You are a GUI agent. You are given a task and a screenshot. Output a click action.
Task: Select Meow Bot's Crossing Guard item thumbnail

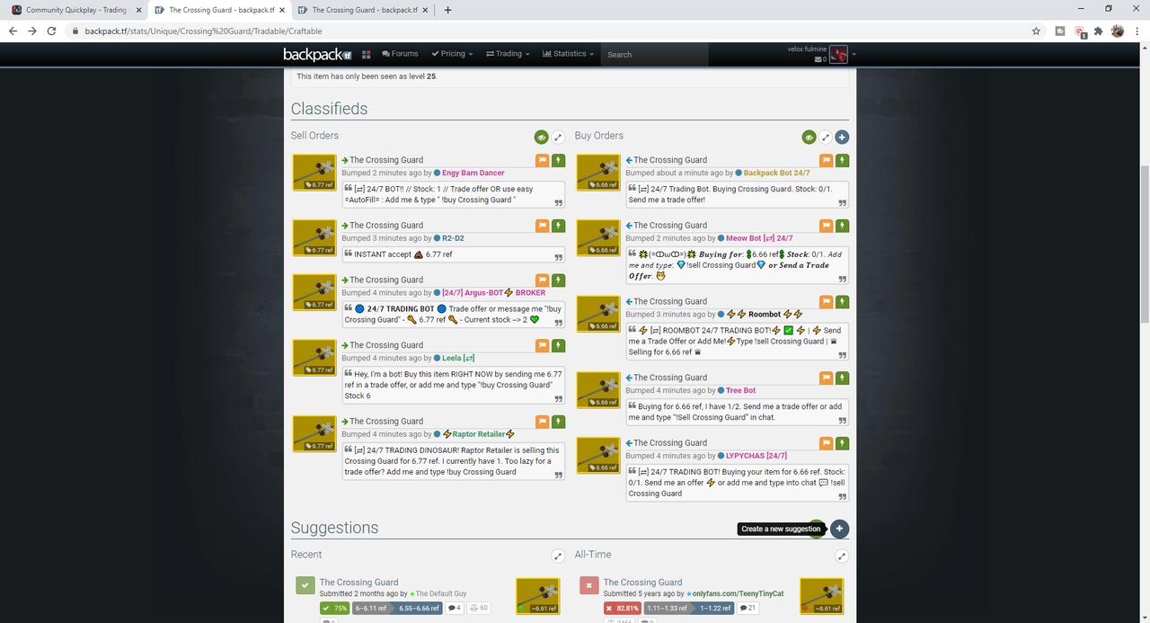598,238
